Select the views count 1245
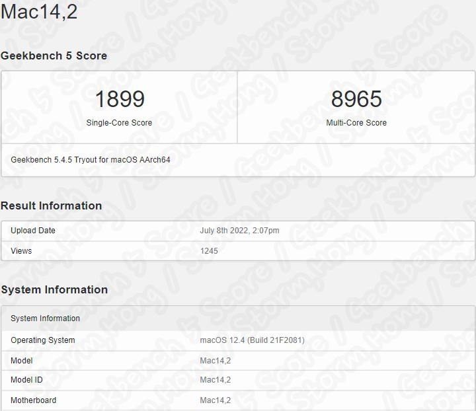This screenshot has height=411, width=476. [x=209, y=251]
